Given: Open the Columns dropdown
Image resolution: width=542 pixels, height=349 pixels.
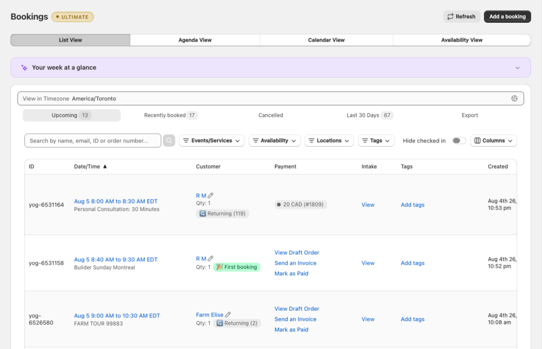Looking at the screenshot, I should [x=494, y=140].
